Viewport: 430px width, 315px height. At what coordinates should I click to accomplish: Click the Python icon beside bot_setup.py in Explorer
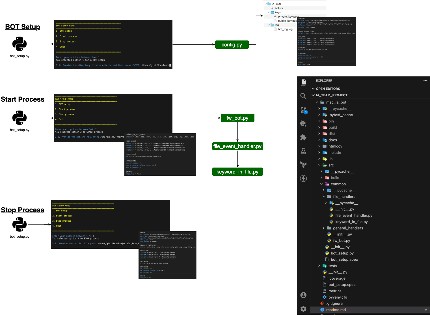tap(327, 253)
